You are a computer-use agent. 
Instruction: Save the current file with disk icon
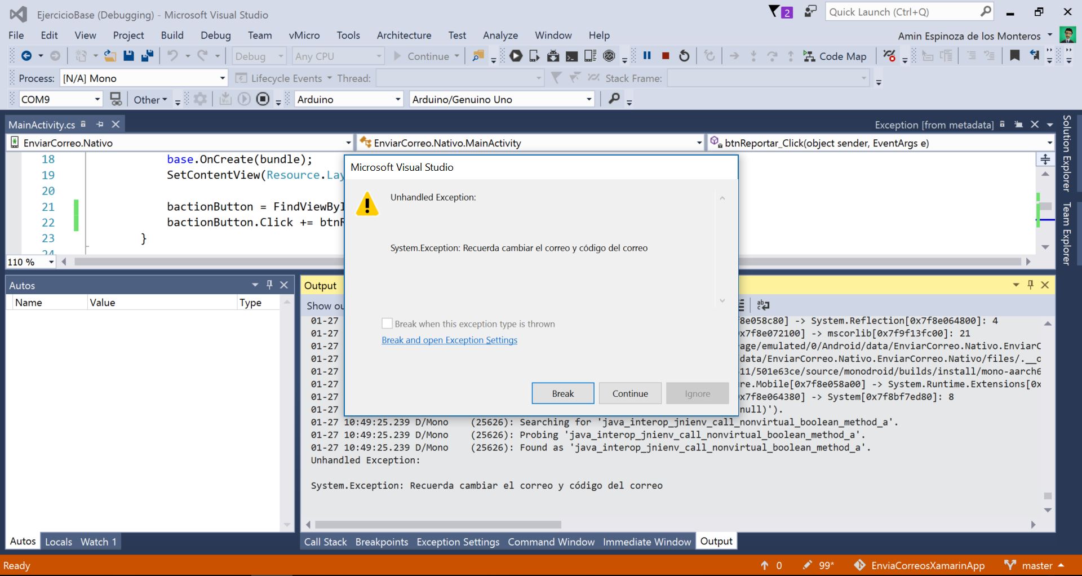click(x=129, y=56)
